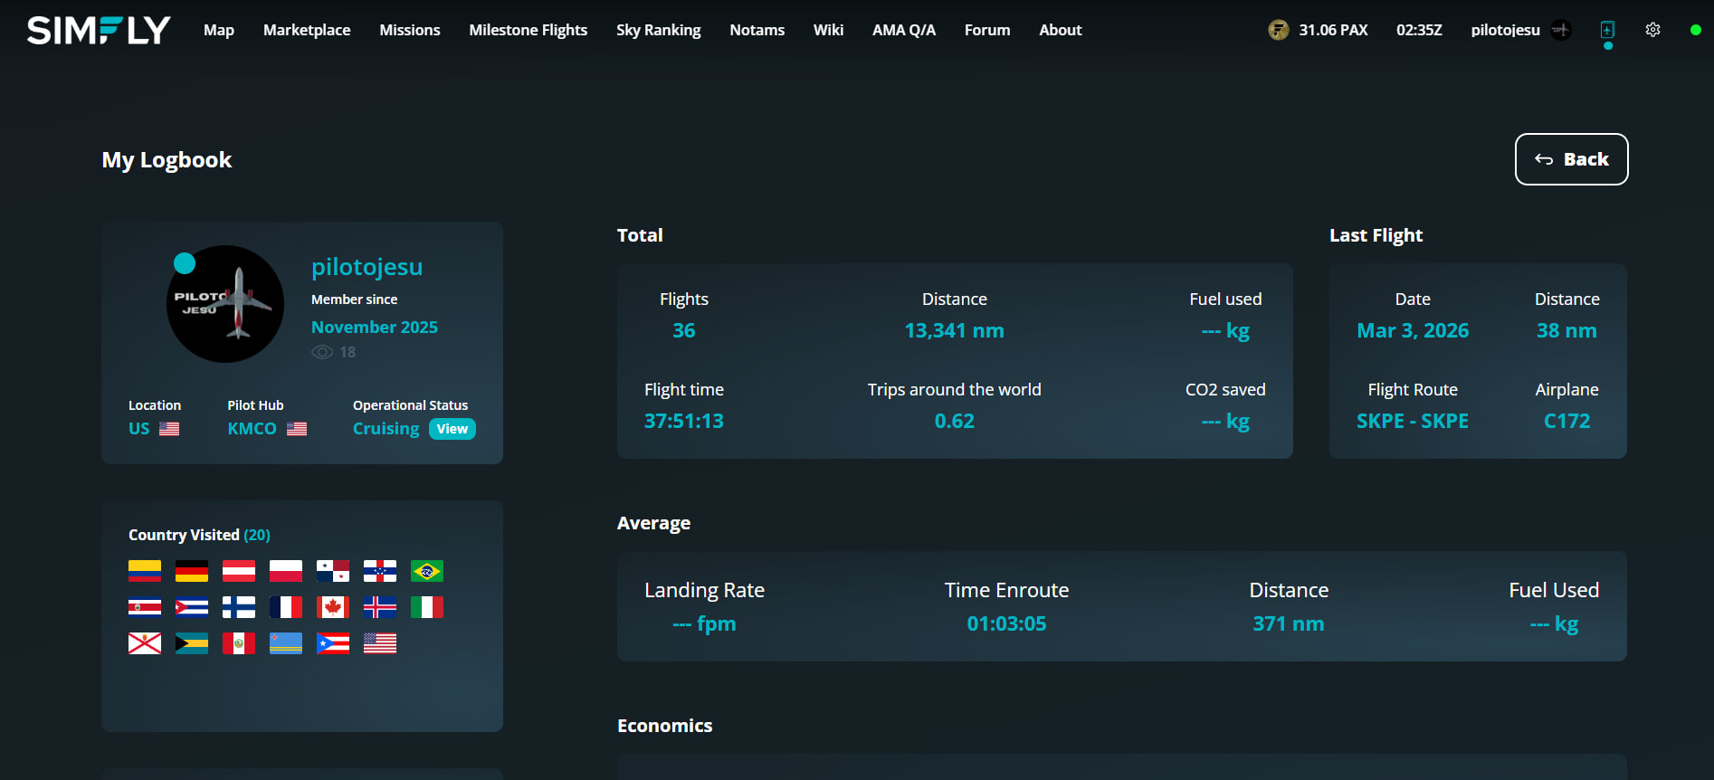Screen dimensions: 1714x780
Task: Click the Puerto Rico flag icon
Action: pos(332,643)
